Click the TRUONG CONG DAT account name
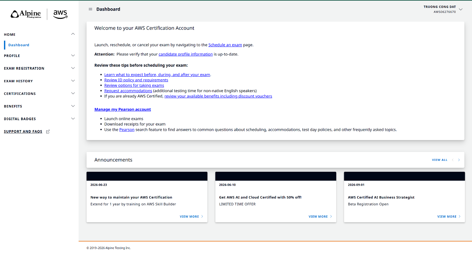The height and width of the screenshot is (254, 472). point(440,7)
